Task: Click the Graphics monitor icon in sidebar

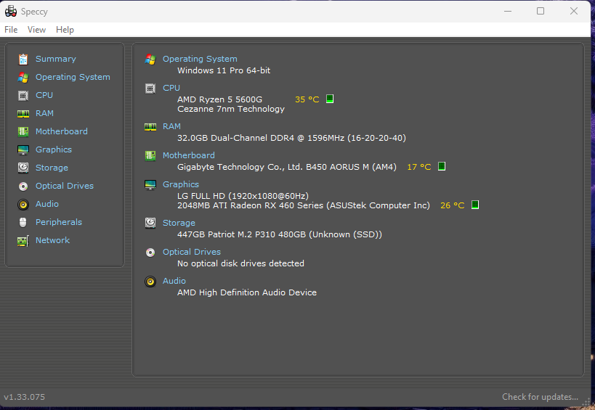Action: [x=23, y=150]
